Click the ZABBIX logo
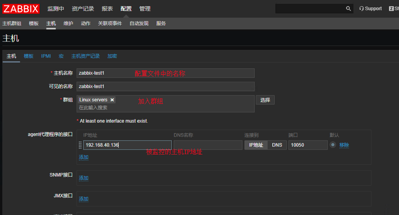Screen dimensions: 399x215 pyautogui.click(x=21, y=9)
